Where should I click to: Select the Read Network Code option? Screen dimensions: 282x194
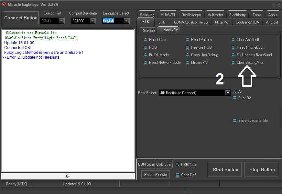pos(162,63)
